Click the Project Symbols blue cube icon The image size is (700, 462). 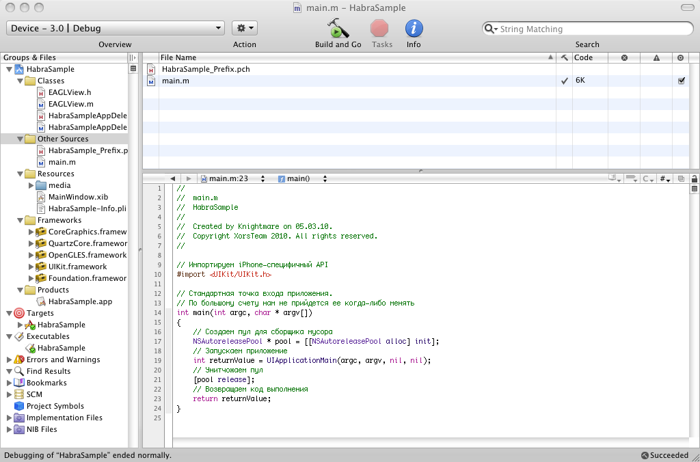19,406
